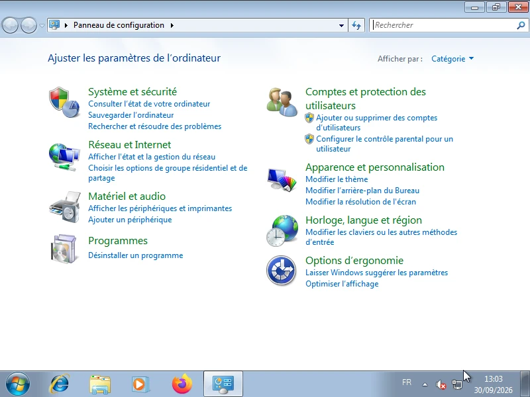Viewport: 530px width, 397px height.
Task: Open Apparence et personnalisation heading
Action: pos(375,167)
